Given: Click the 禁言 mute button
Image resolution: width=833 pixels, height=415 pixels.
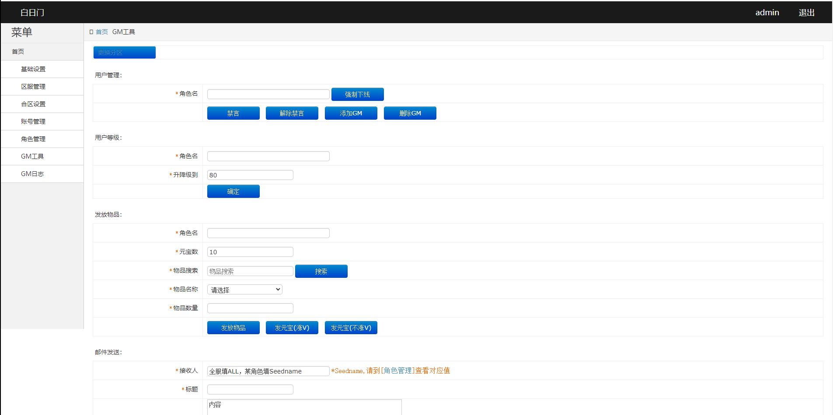Looking at the screenshot, I should [x=233, y=113].
